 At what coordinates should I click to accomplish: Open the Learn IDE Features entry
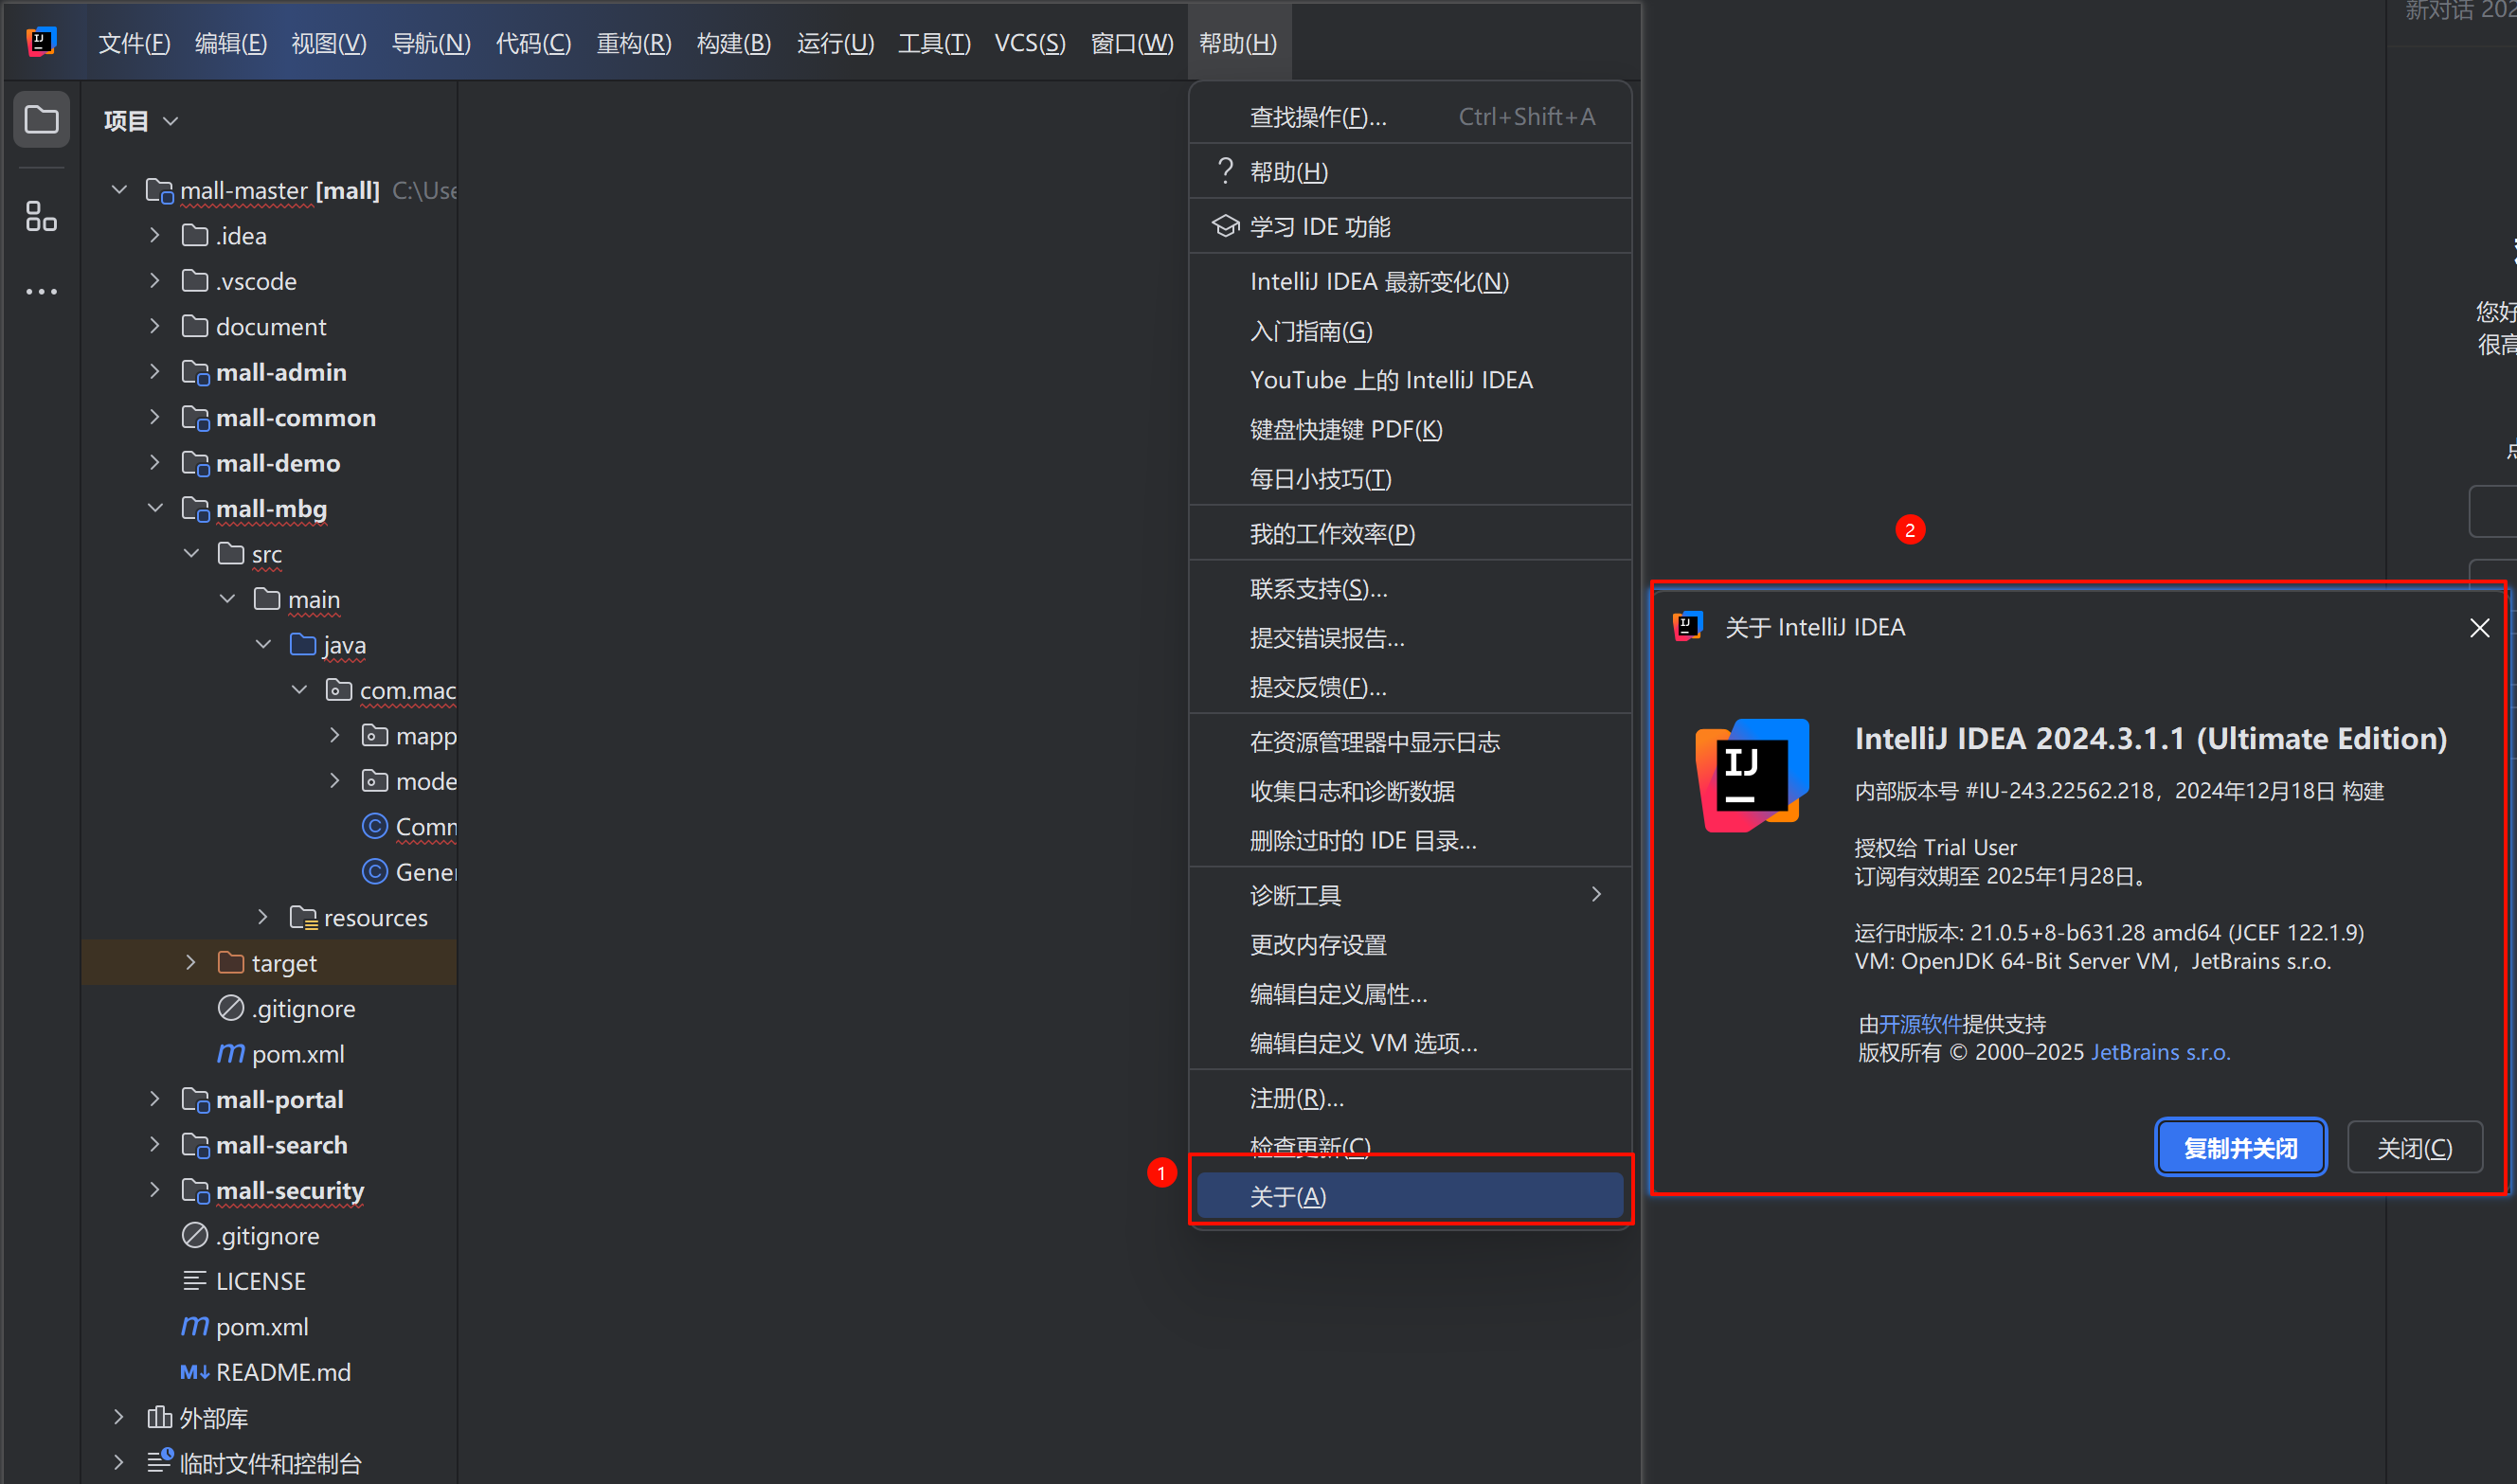pyautogui.click(x=1318, y=227)
